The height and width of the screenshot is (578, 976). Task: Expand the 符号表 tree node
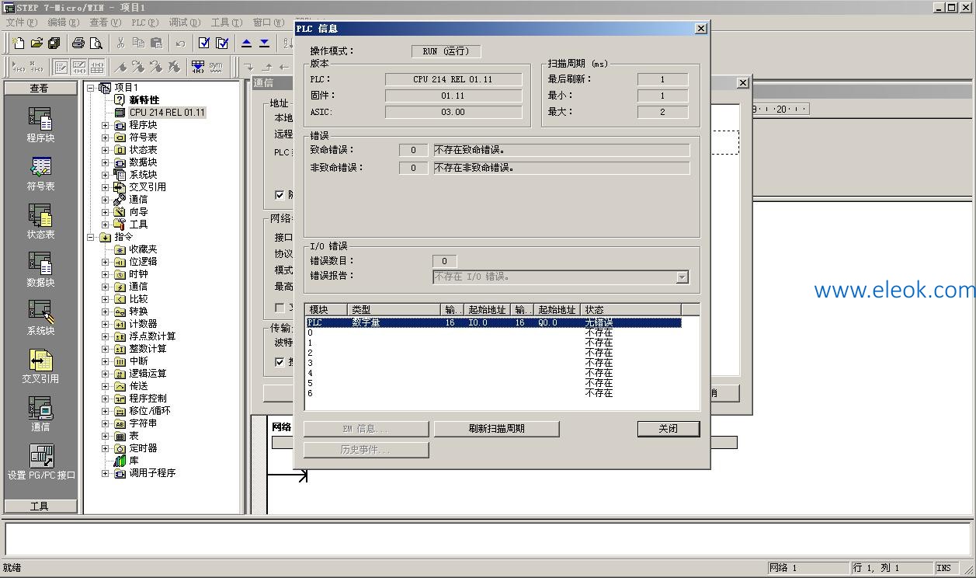point(106,138)
